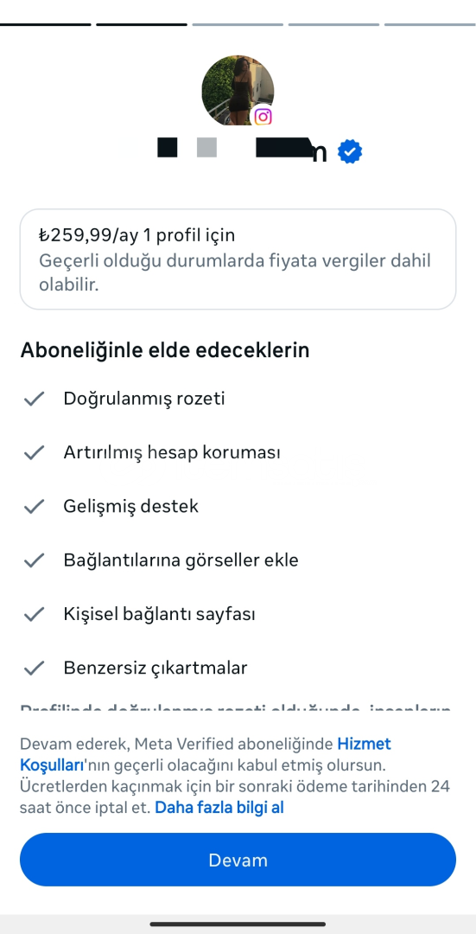Tap the blue verified badge icon
This screenshot has width=476, height=934.
coord(350,151)
